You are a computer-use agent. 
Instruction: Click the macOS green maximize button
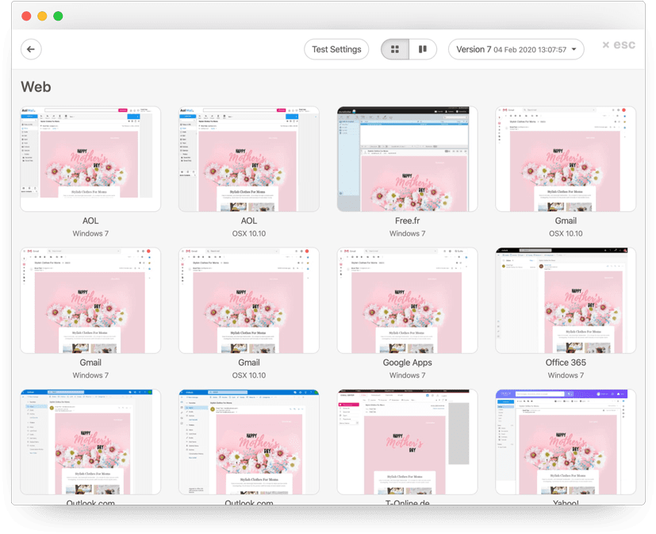(58, 16)
